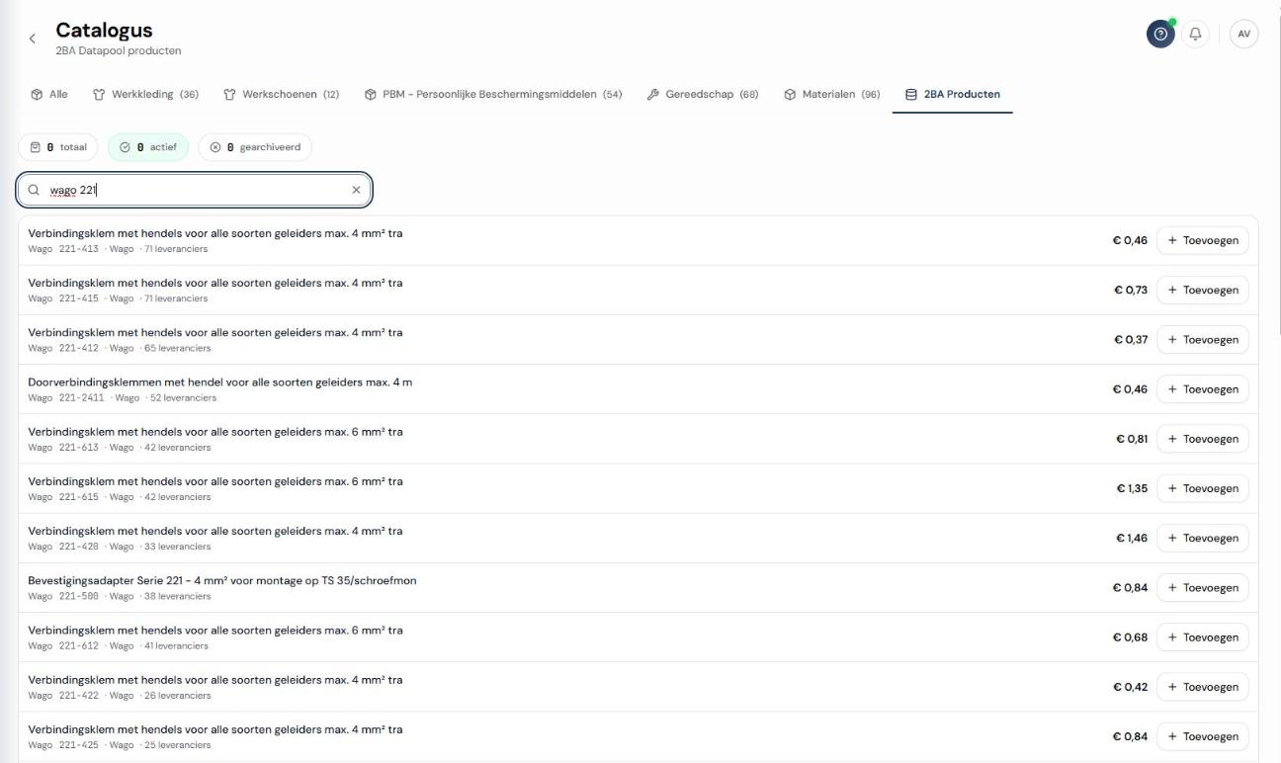Click the 2BA Datapool producten subtitle
Viewport: 1281px width, 763px height.
click(119, 51)
